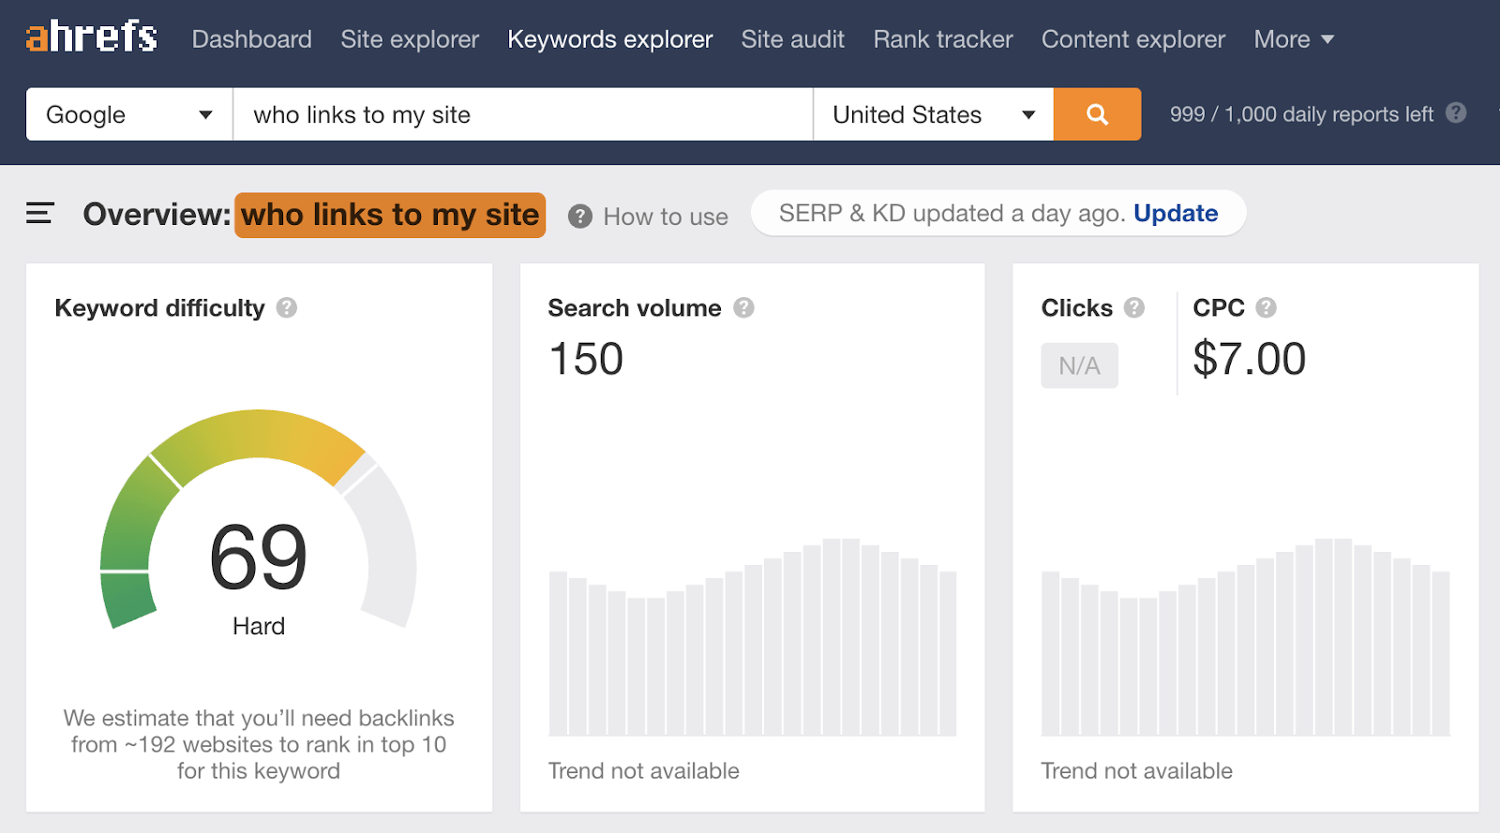
Task: Click the orange search magnifier button
Action: [1097, 114]
